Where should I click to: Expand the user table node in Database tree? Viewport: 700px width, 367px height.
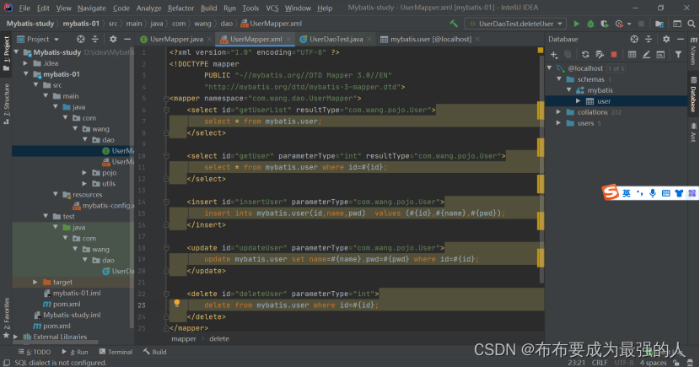[x=578, y=101]
